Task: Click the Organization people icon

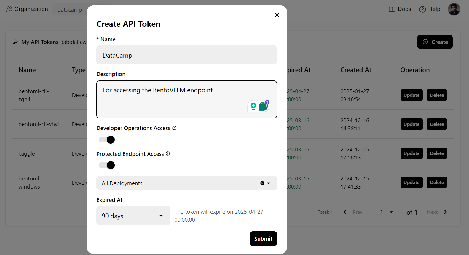Action: (9, 9)
